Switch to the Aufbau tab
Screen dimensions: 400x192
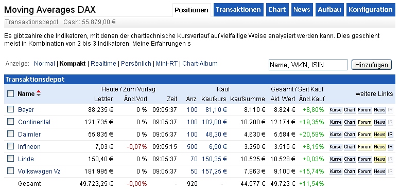329,10
